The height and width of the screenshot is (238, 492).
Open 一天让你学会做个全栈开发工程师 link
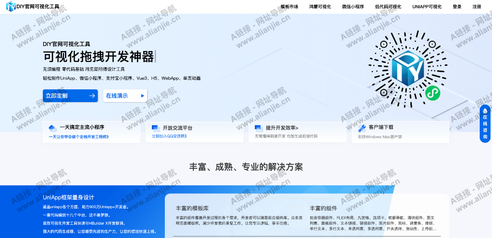(79, 136)
